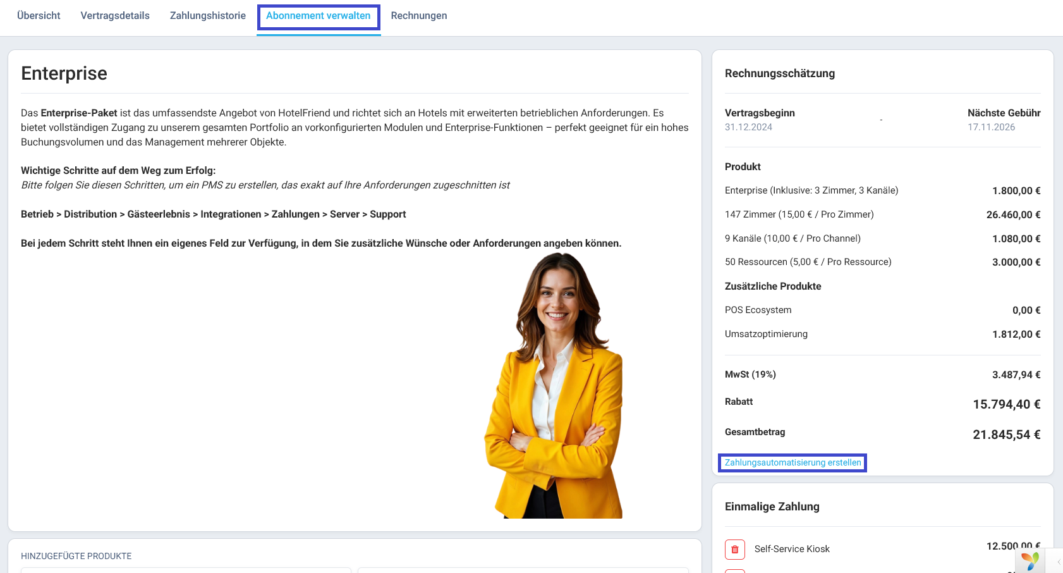The width and height of the screenshot is (1063, 573).
Task: Select the Enterprise inclusive product row
Action: coord(883,190)
